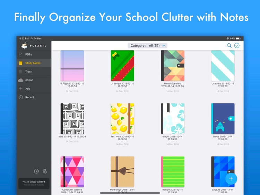Click the 'Computer science' title text

72,189
